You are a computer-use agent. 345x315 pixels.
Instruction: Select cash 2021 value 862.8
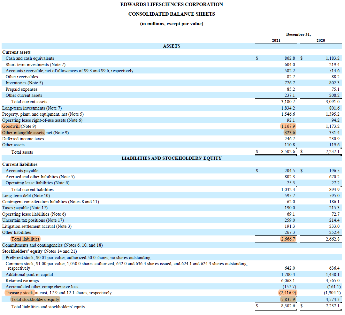click(x=289, y=58)
